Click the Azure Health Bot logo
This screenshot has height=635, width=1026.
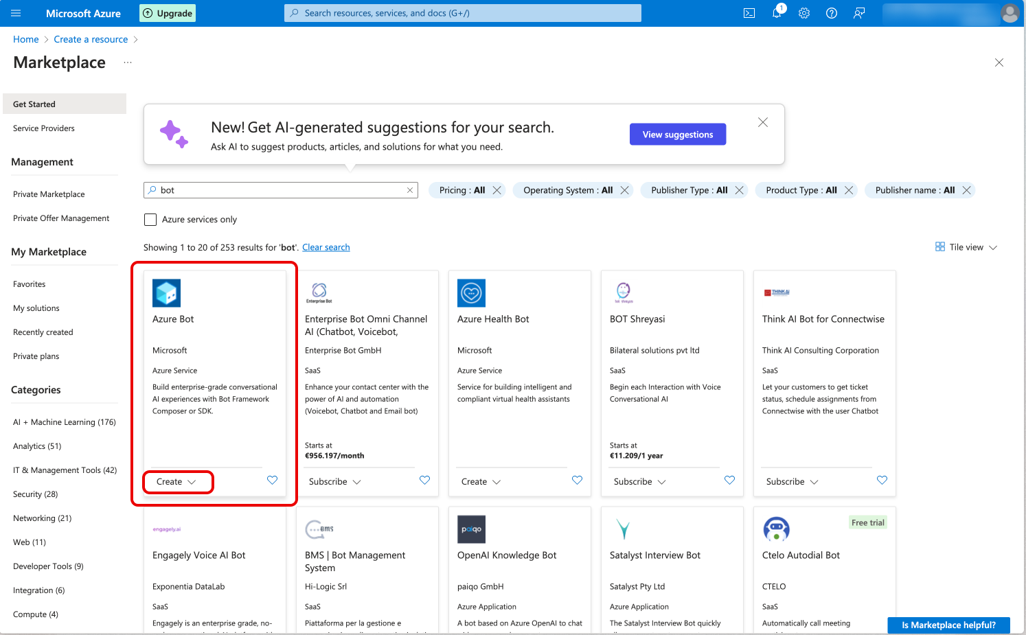point(471,293)
